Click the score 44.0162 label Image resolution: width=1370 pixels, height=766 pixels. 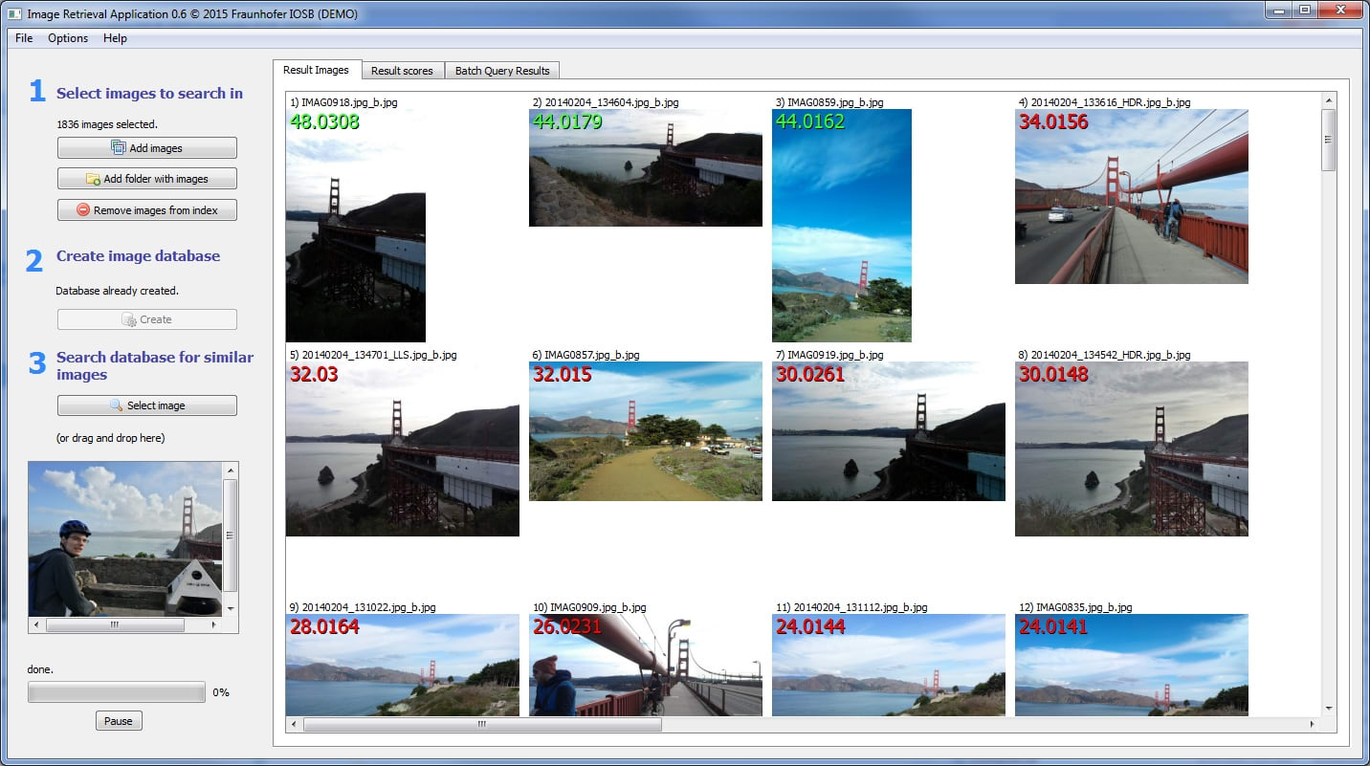tap(810, 121)
